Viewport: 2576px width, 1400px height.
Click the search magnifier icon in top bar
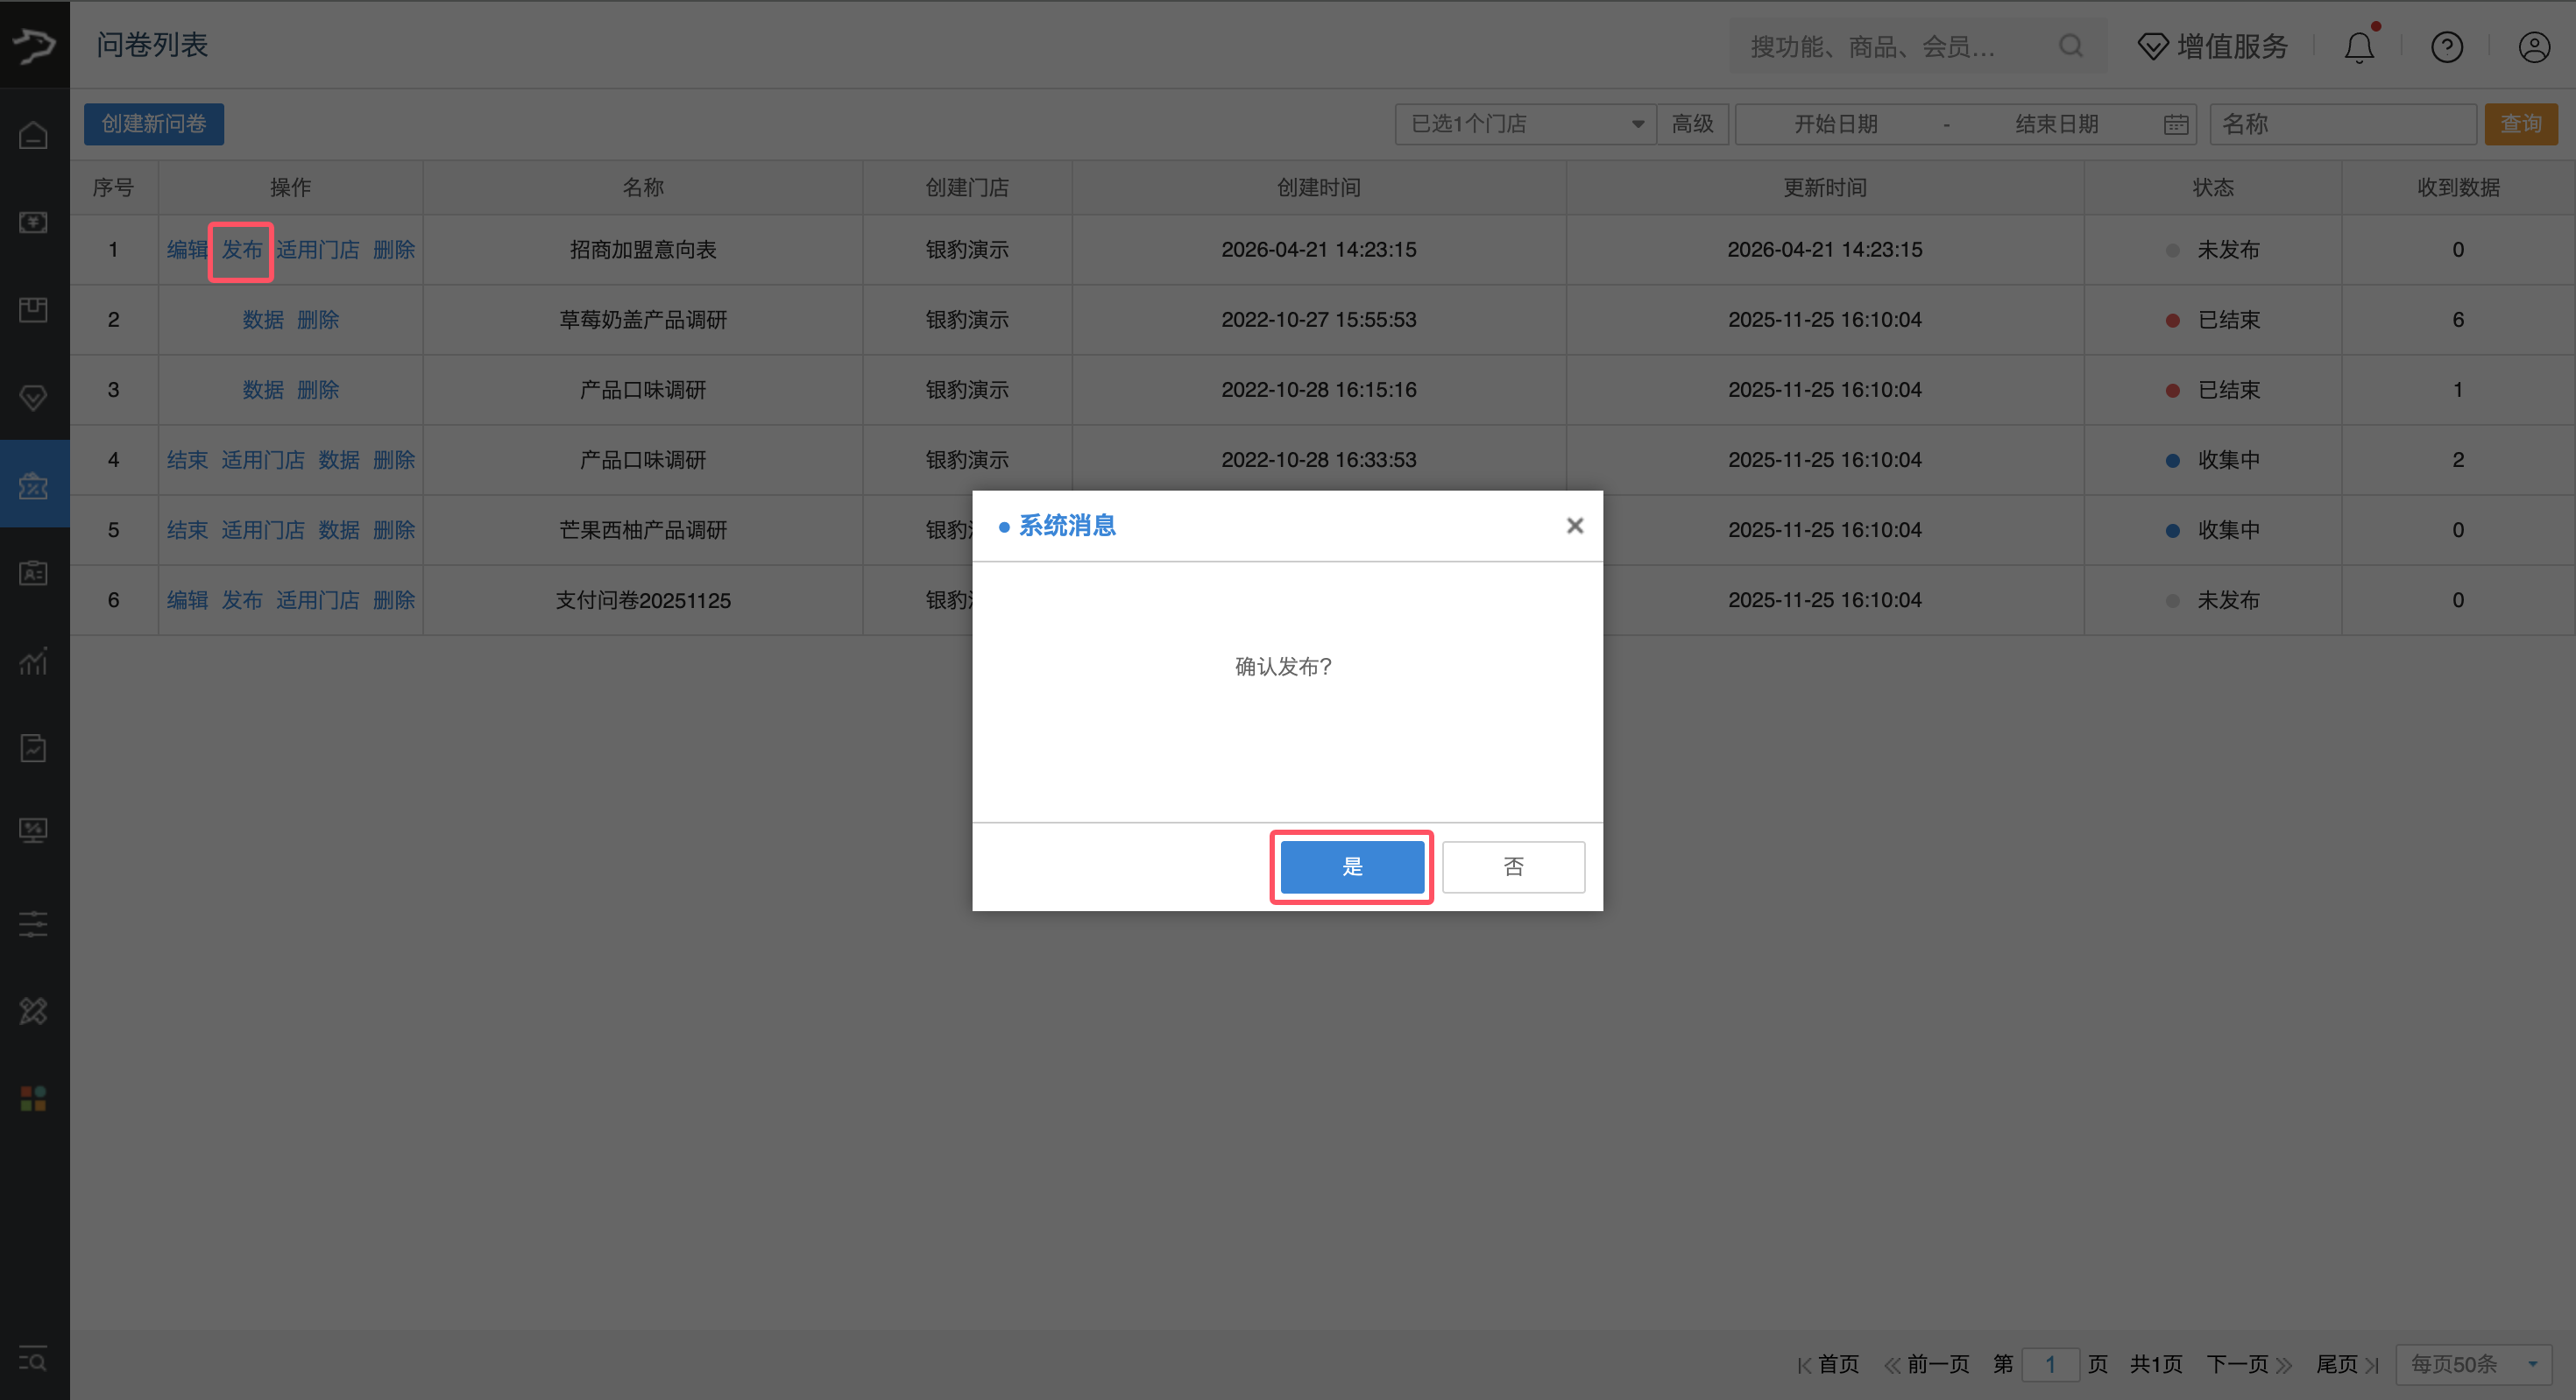2071,46
